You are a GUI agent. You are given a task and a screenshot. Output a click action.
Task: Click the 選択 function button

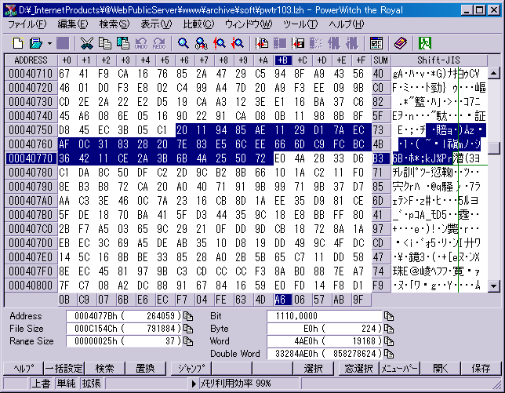coord(313,368)
